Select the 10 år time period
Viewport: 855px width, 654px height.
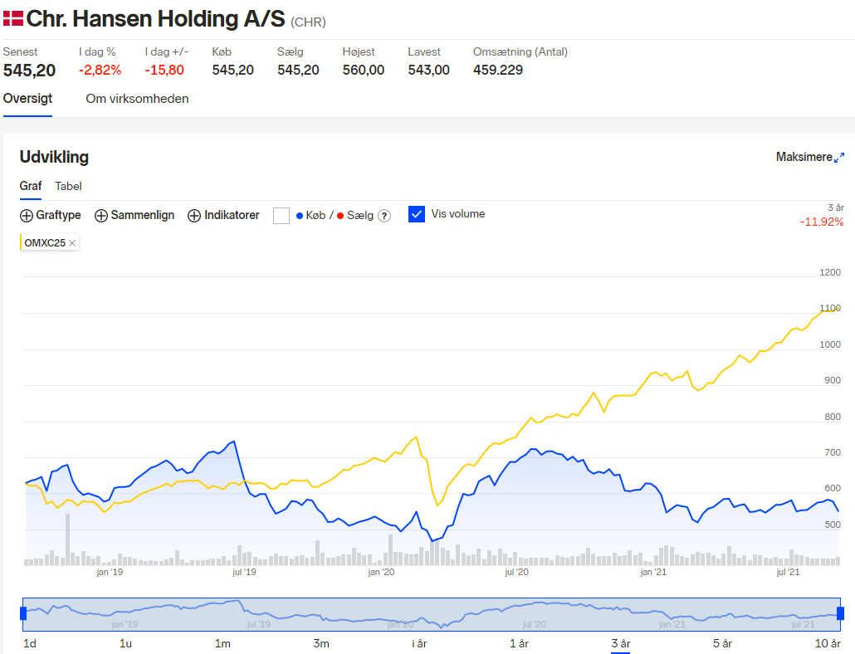tap(828, 644)
